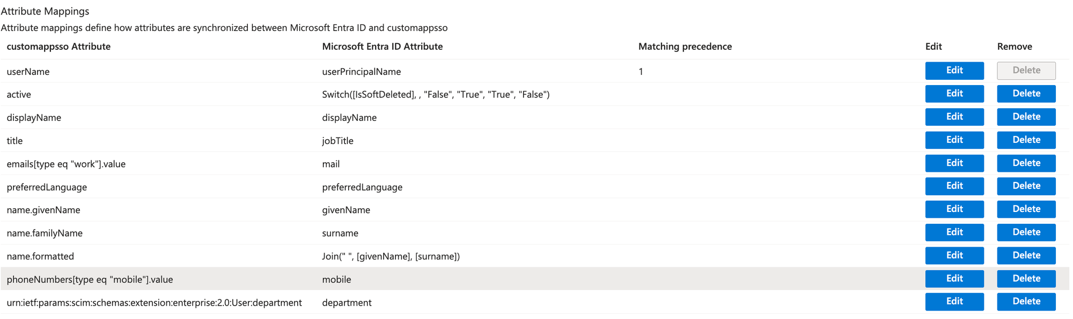
Task: Delete the name.familyName mapping
Action: point(1026,232)
